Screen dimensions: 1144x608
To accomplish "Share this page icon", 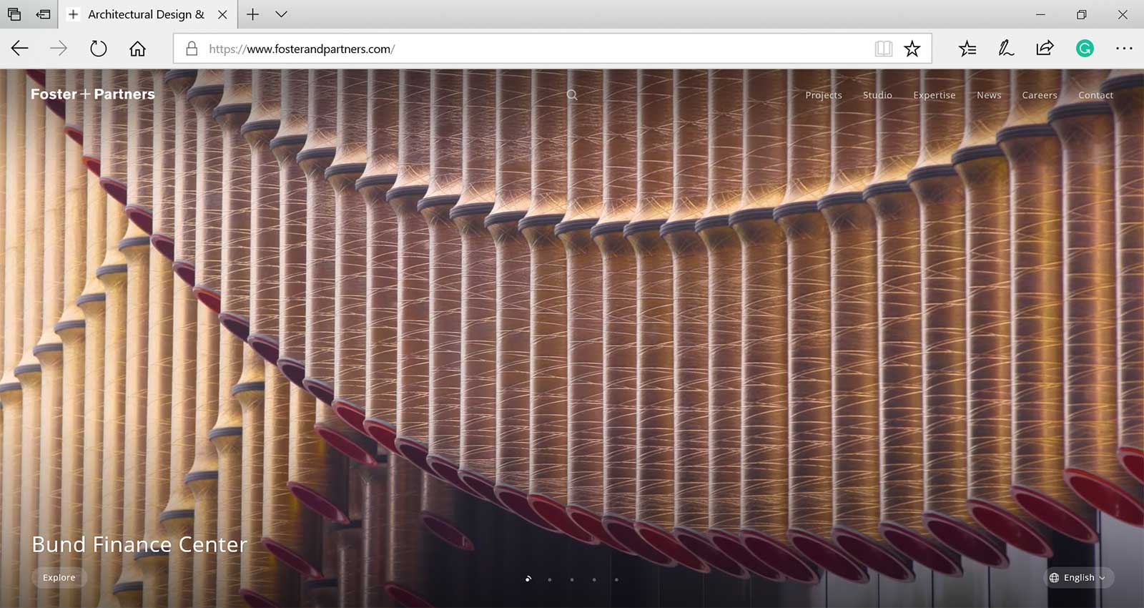I will tap(1045, 49).
